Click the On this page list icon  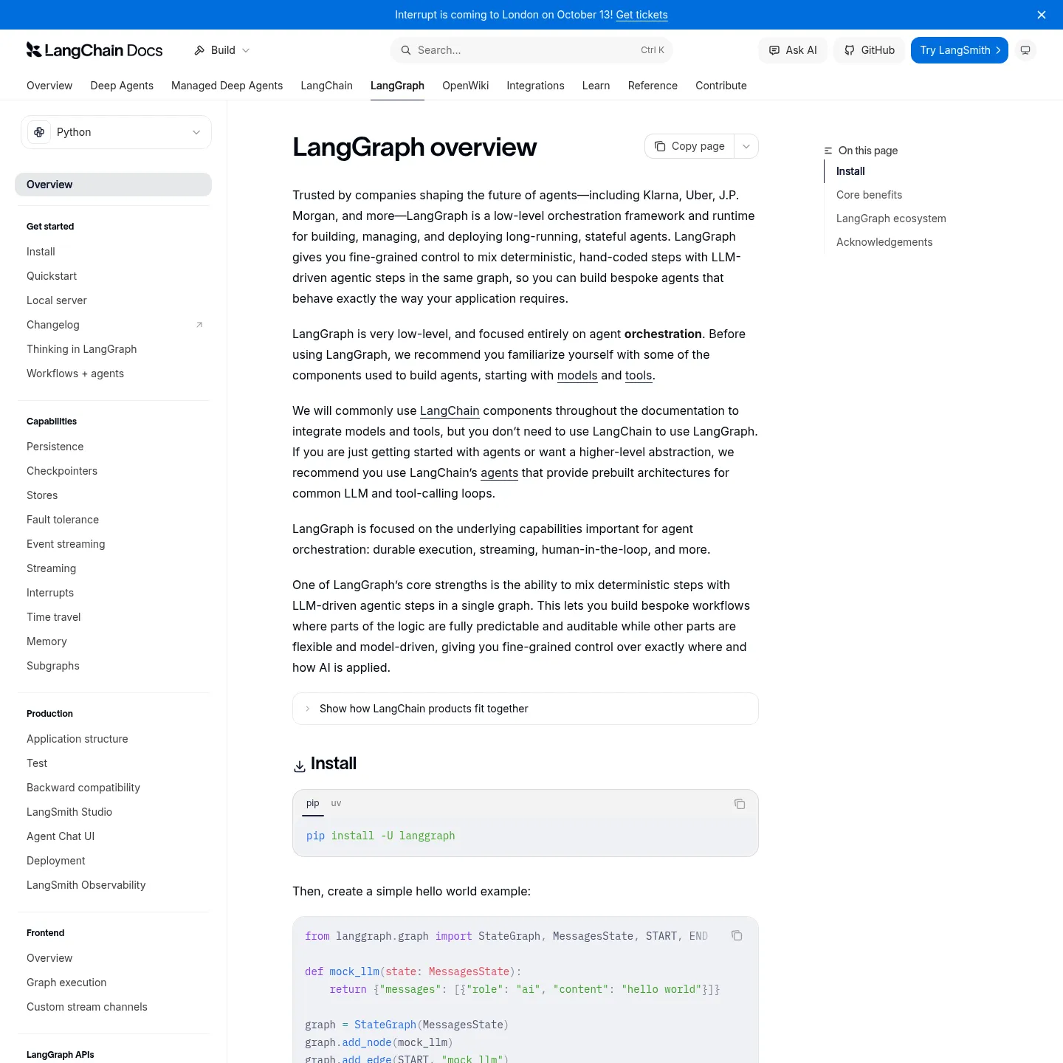[x=828, y=151]
